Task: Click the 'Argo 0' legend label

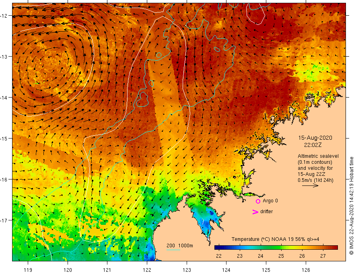Action: pos(270,201)
